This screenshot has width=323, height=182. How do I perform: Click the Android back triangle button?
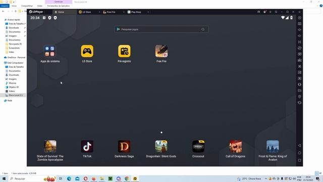299,146
